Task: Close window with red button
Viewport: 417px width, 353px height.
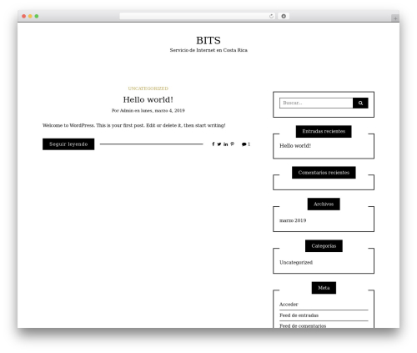Action: [24, 16]
